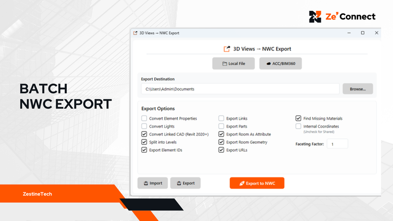Click the Export Options heading text
The width and height of the screenshot is (393, 221).
pyautogui.click(x=158, y=109)
